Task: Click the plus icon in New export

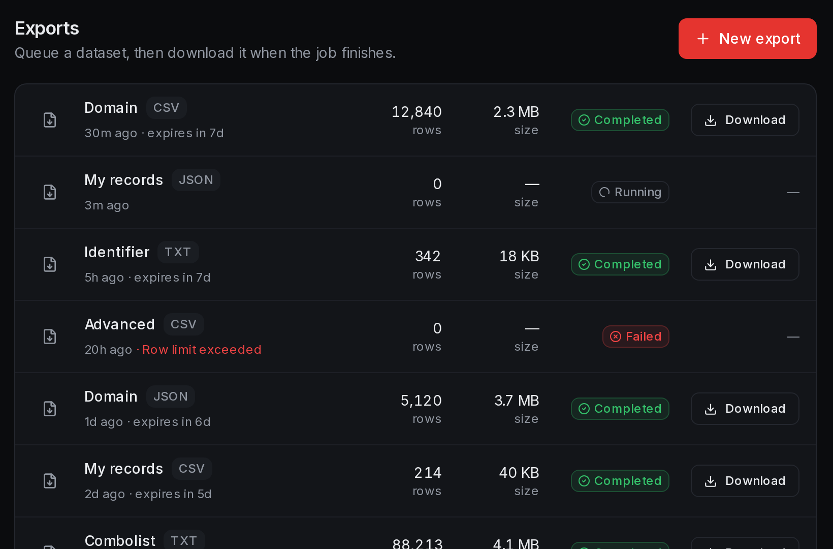Action: pos(703,39)
